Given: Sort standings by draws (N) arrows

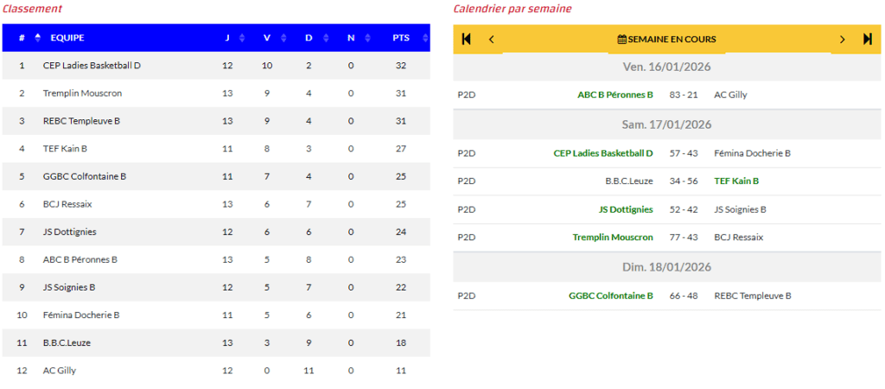Looking at the screenshot, I should [366, 38].
